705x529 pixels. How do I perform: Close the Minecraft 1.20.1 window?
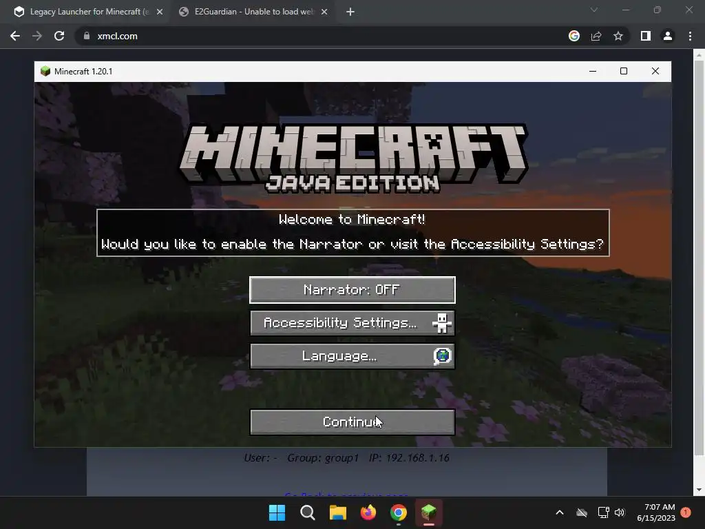tap(655, 71)
